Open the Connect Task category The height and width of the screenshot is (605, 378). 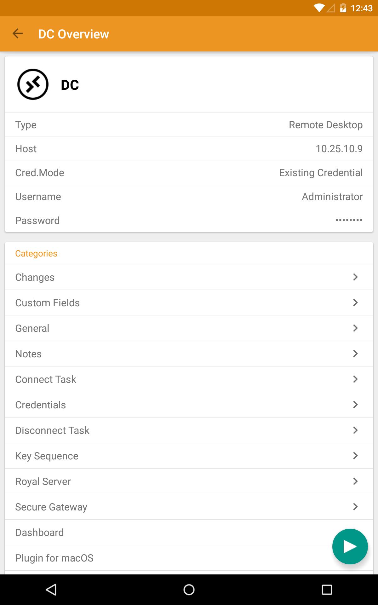(189, 379)
